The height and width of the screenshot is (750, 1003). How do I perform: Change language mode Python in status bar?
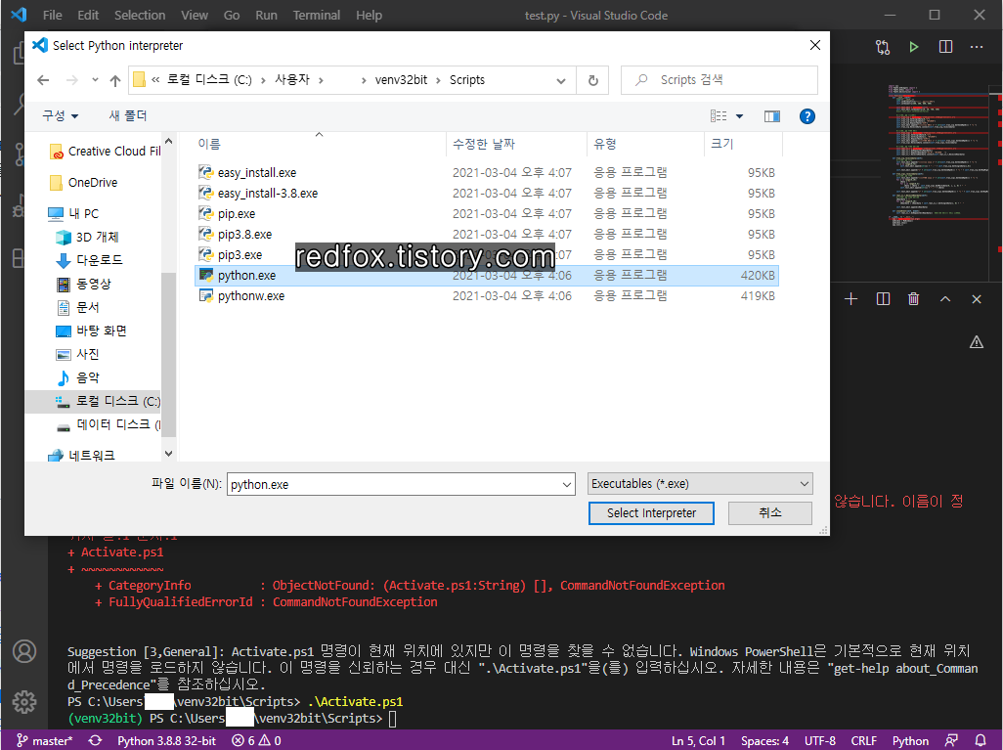tap(910, 740)
